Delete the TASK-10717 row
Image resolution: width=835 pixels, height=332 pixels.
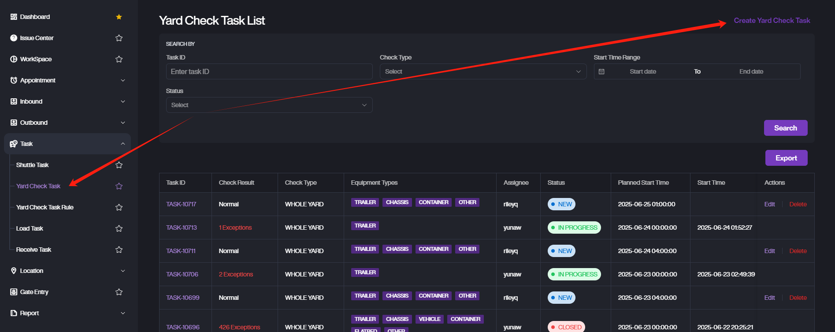click(x=798, y=204)
